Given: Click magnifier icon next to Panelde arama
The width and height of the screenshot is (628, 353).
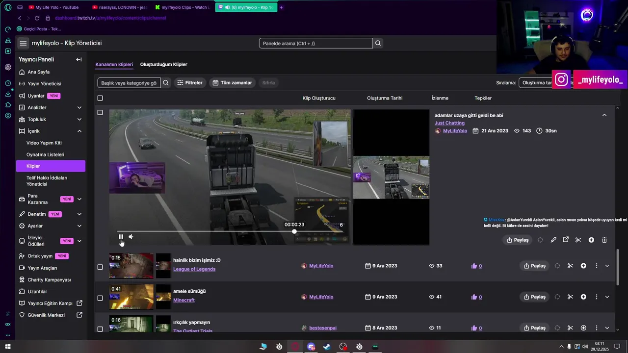Looking at the screenshot, I should [378, 43].
